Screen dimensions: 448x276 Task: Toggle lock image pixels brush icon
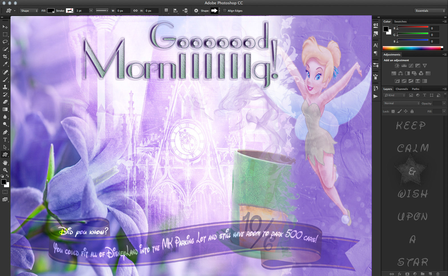point(399,111)
